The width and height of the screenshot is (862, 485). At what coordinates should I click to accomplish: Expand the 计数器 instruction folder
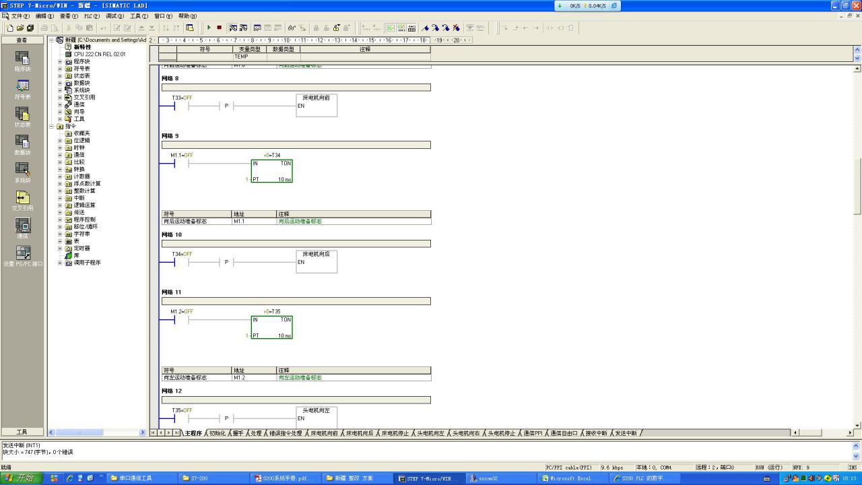tap(60, 176)
